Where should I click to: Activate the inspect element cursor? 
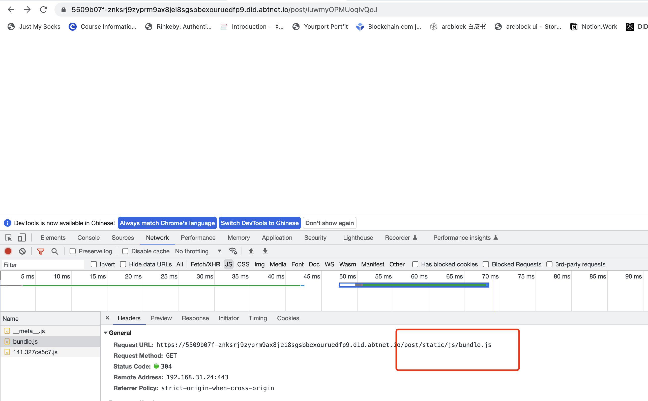tap(8, 237)
